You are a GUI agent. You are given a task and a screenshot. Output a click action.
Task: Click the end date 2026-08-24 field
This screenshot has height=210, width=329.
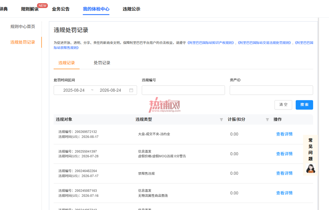click(110, 90)
